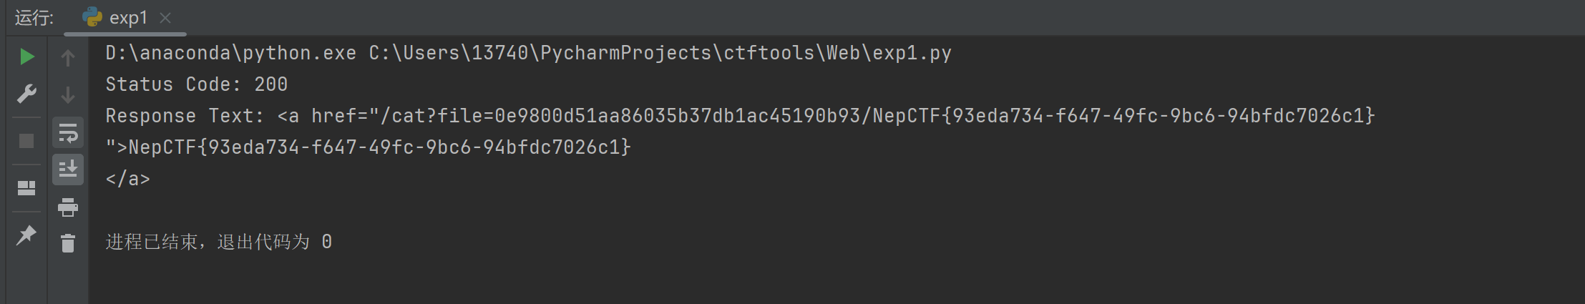The height and width of the screenshot is (304, 1585).
Task: Clear all console output with the trash icon
Action: (x=68, y=244)
